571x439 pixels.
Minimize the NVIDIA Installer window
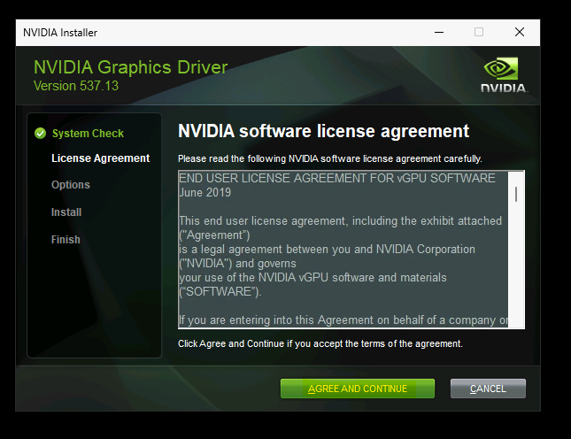point(439,33)
